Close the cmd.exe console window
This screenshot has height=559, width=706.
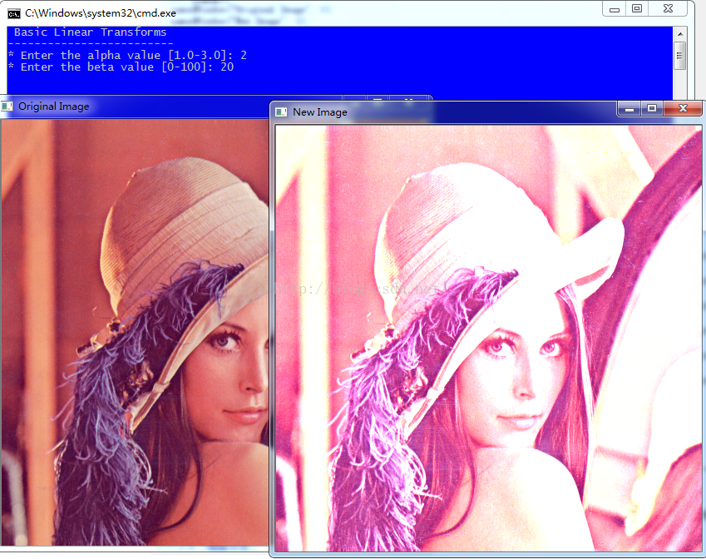669,9
